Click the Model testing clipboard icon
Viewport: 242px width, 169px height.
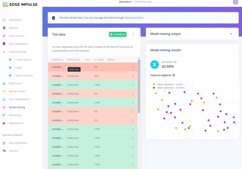click(4, 107)
